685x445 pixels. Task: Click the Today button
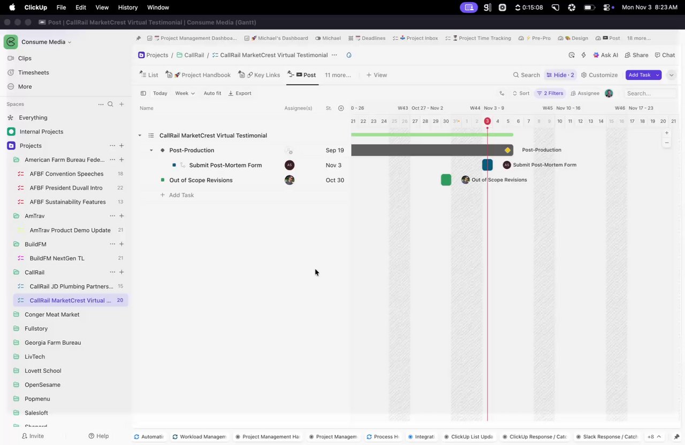point(160,93)
